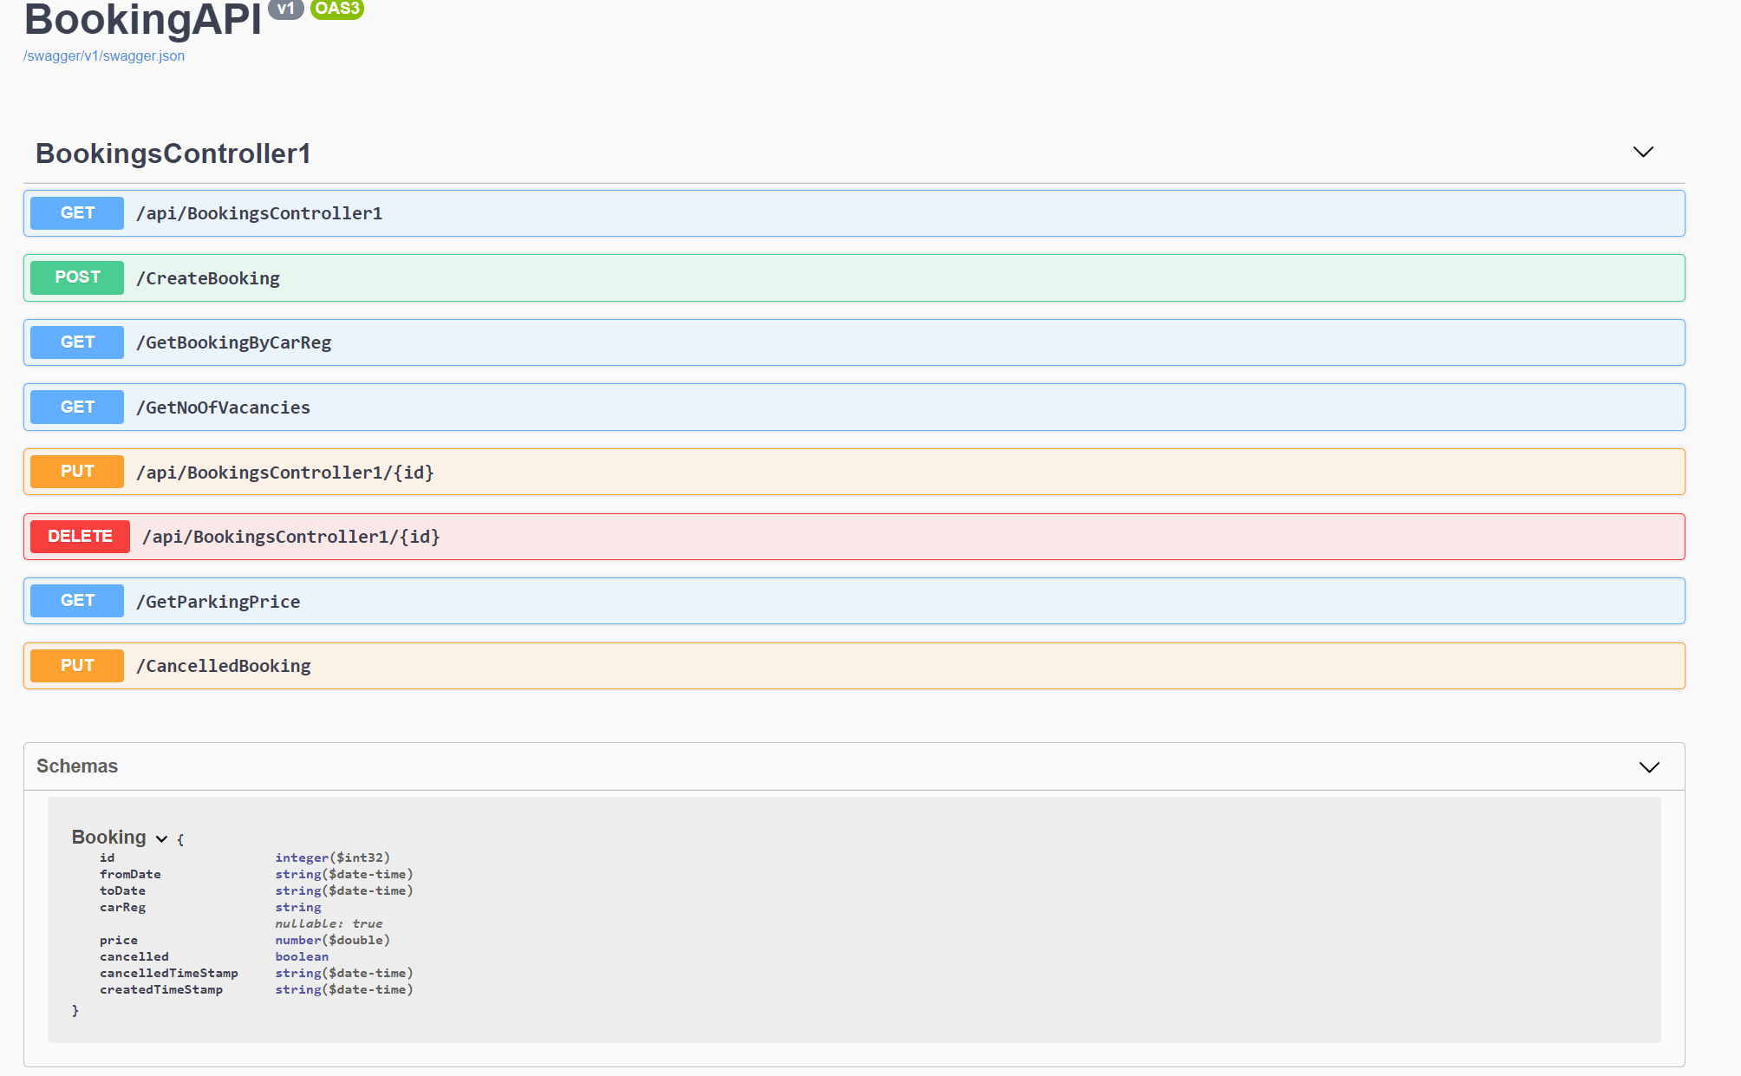The width and height of the screenshot is (1741, 1076).
Task: Open the /swagger/v1/swagger.json link
Action: point(104,56)
